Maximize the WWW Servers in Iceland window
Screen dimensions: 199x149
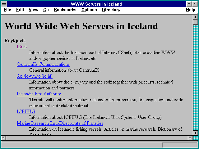click(195, 4)
